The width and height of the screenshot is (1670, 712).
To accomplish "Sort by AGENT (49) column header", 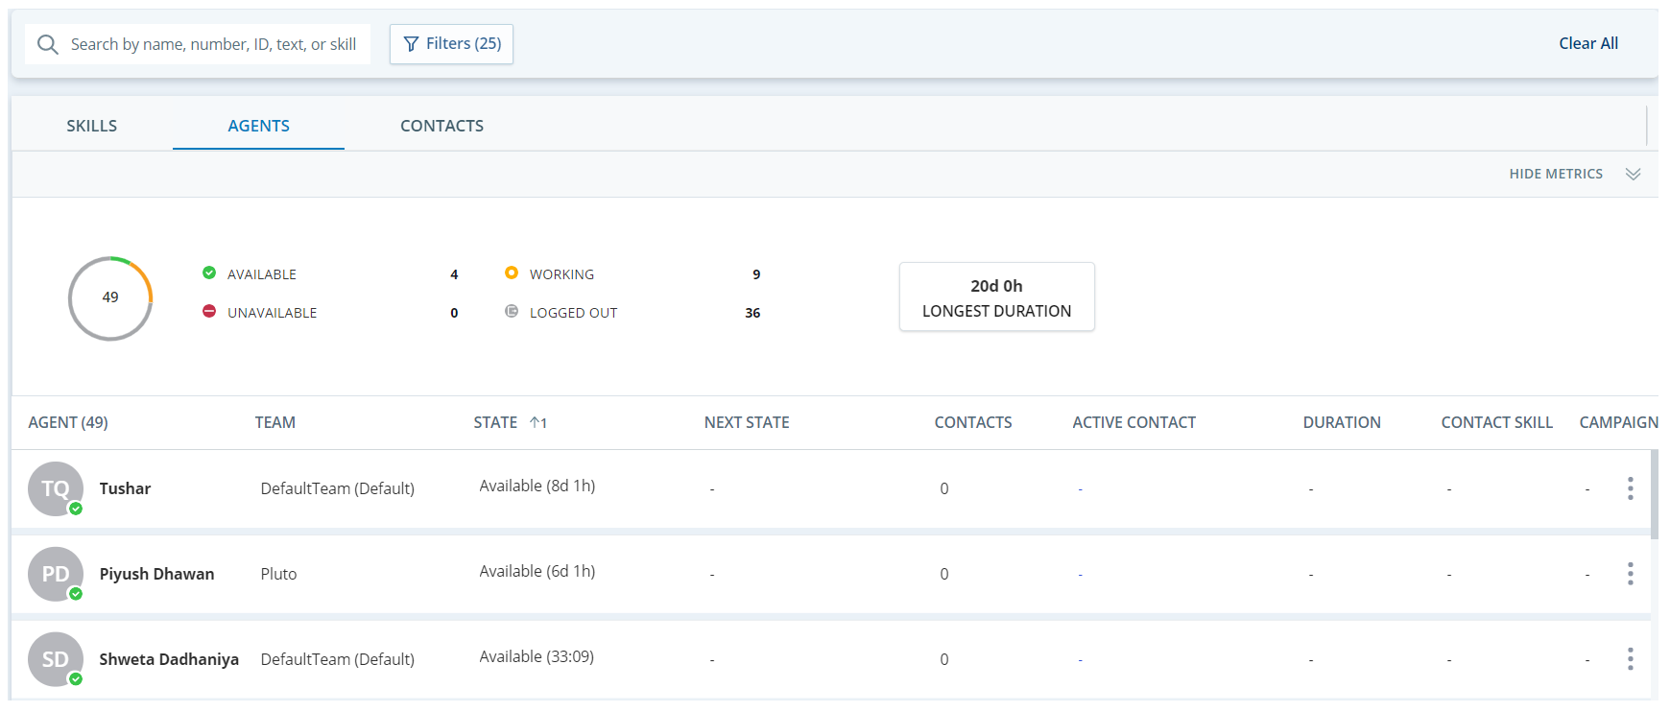I will pyautogui.click(x=68, y=422).
